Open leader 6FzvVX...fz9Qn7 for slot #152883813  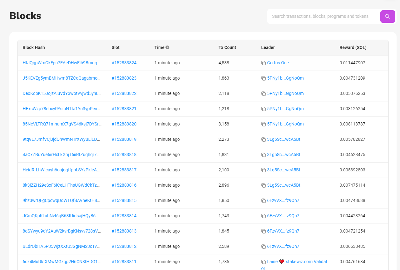283,231
